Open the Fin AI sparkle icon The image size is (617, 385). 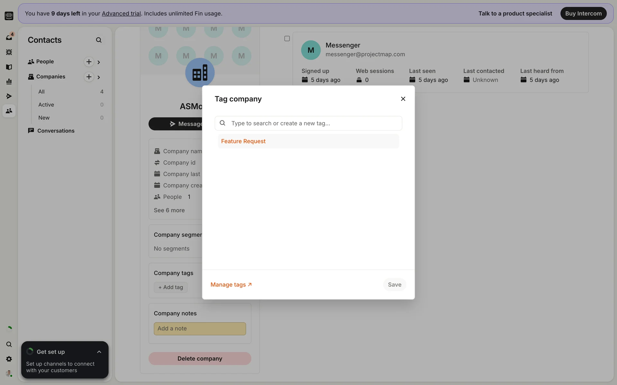point(9,52)
